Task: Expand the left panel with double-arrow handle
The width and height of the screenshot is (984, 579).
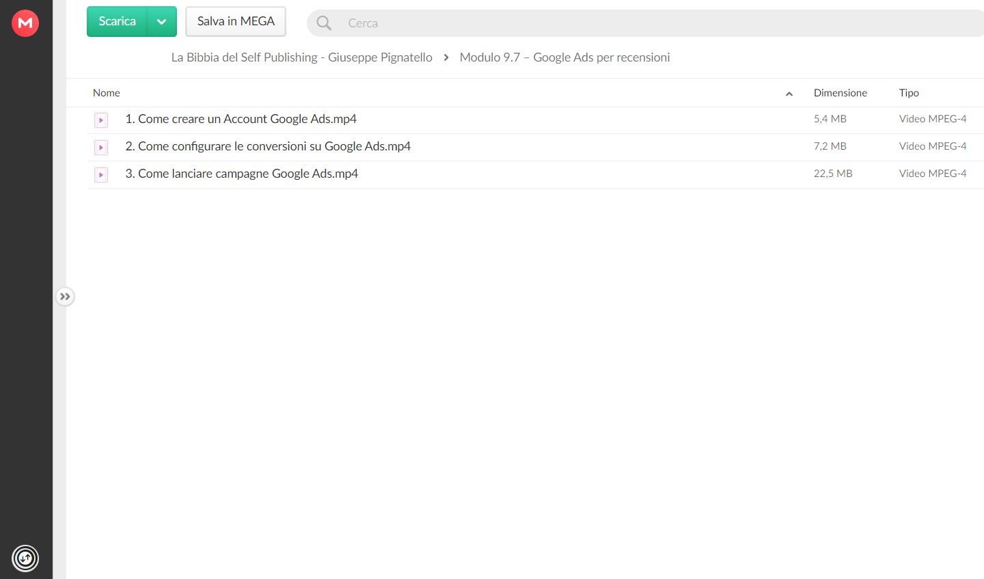Action: click(x=65, y=297)
